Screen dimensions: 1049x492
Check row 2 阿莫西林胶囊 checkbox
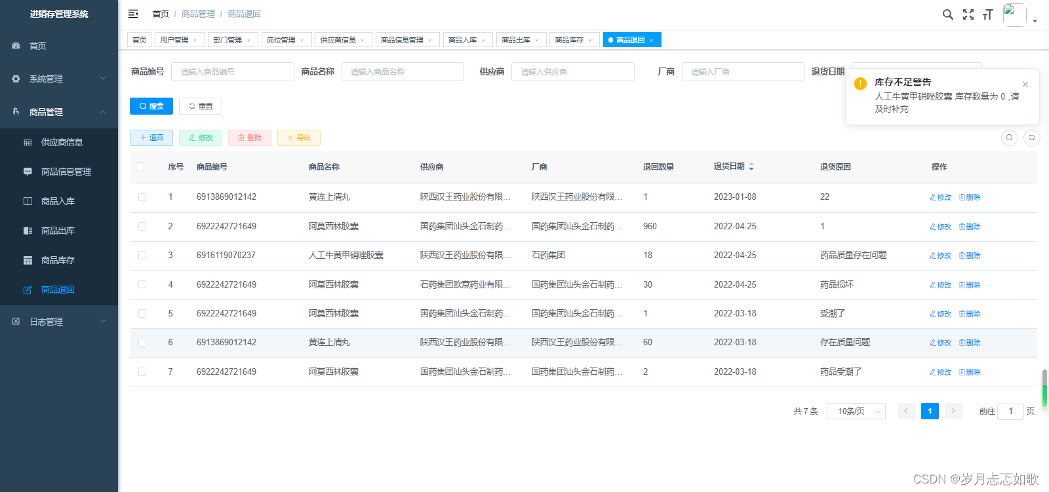142,226
